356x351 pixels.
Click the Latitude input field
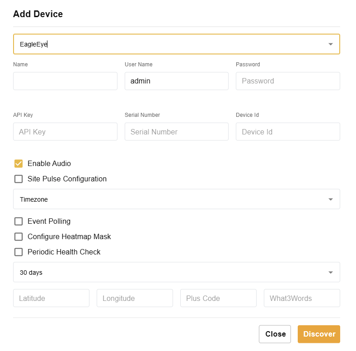pyautogui.click(x=51, y=298)
